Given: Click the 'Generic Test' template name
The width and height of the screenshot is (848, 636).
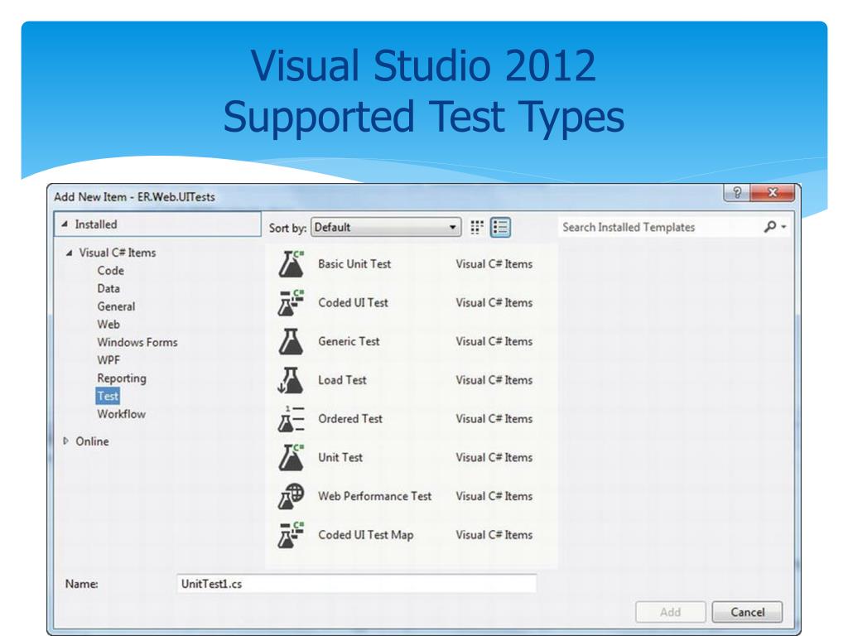Looking at the screenshot, I should (349, 341).
